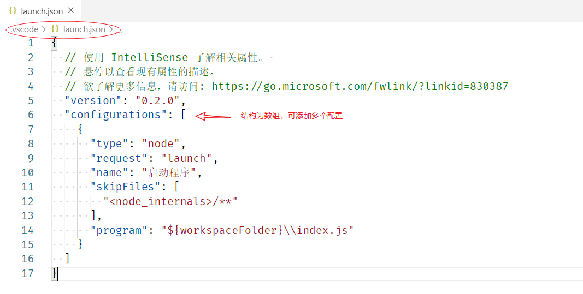Click the "启动程序" name value

(x=169, y=172)
